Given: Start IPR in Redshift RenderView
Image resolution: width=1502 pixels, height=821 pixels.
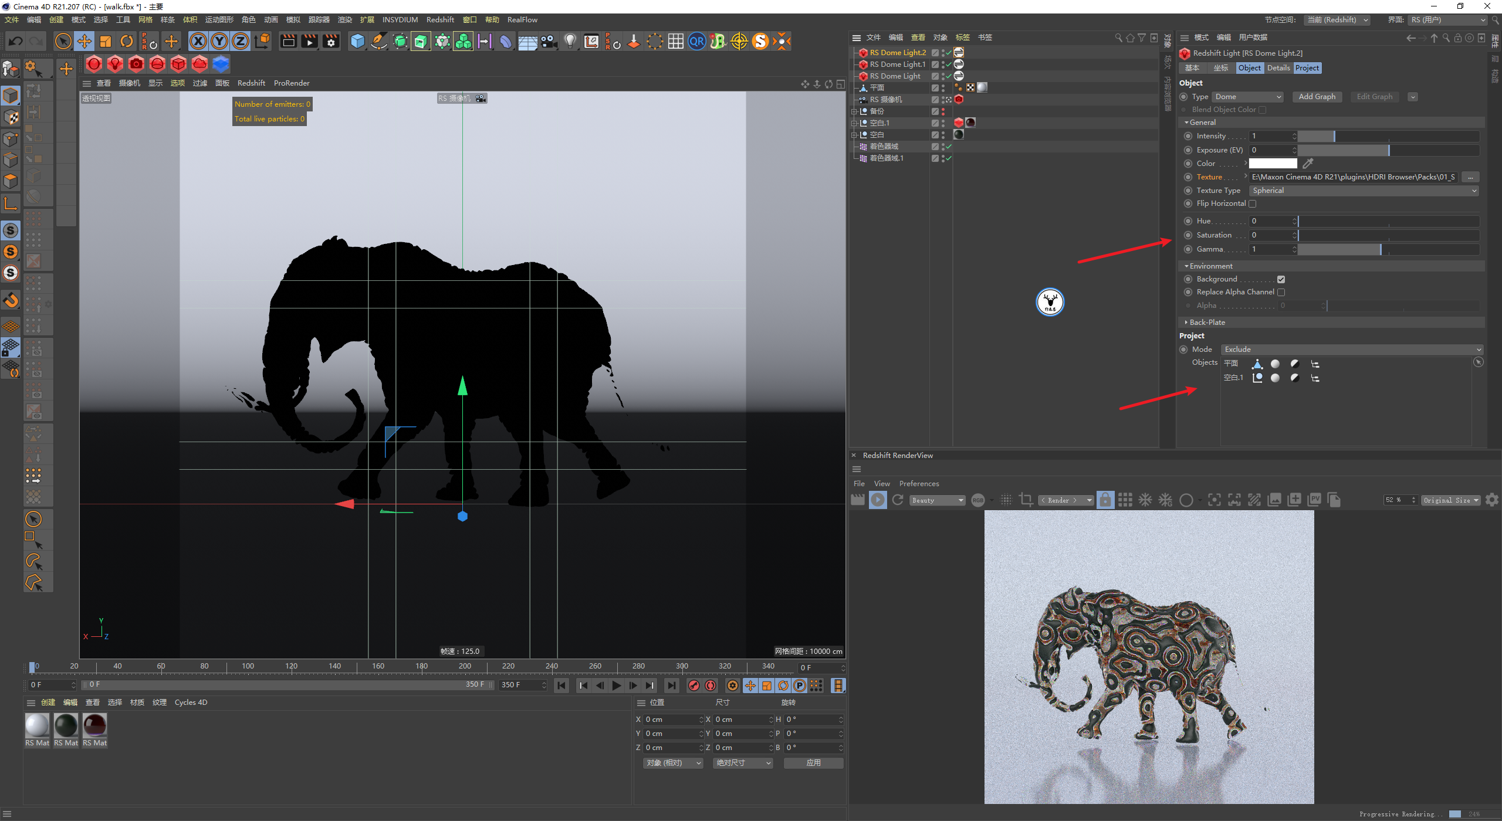Looking at the screenshot, I should point(878,500).
